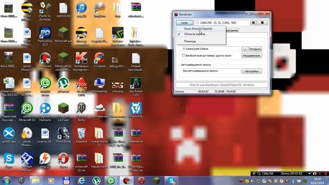Select the minecraft (1).rar archive
The image size is (329, 185).
click(x=81, y=162)
